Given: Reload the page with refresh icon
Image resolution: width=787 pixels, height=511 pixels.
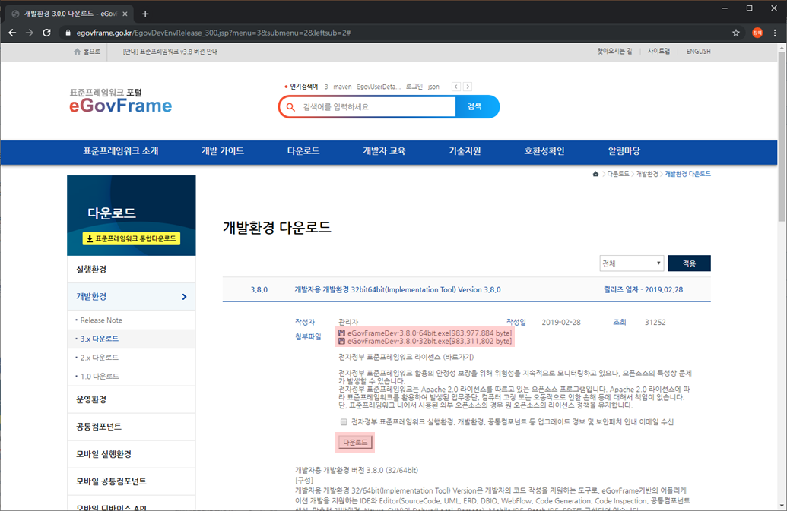Looking at the screenshot, I should 46,33.
